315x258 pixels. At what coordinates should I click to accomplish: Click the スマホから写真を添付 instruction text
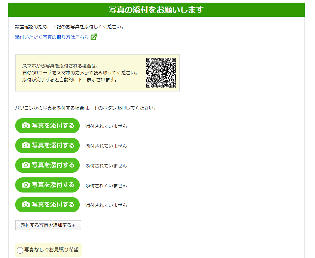coord(80,73)
